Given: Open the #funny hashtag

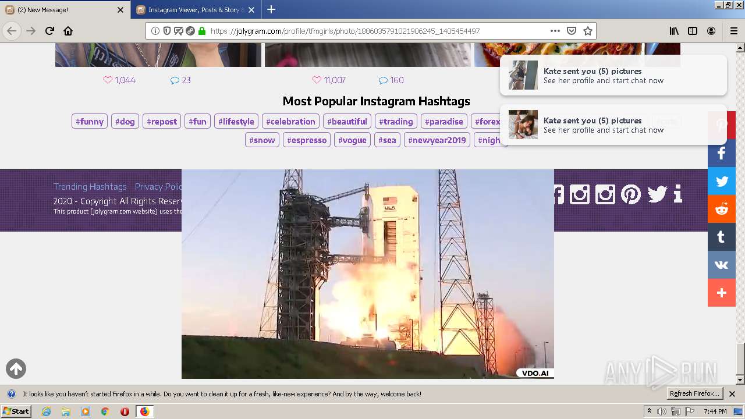Looking at the screenshot, I should tap(90, 122).
